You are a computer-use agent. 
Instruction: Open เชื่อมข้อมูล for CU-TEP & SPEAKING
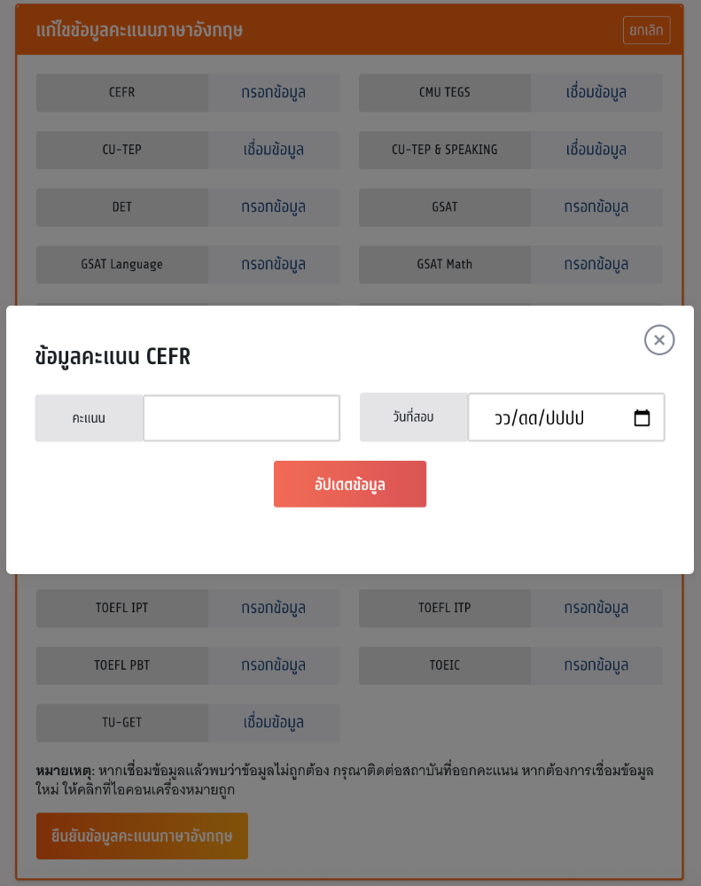[596, 150]
